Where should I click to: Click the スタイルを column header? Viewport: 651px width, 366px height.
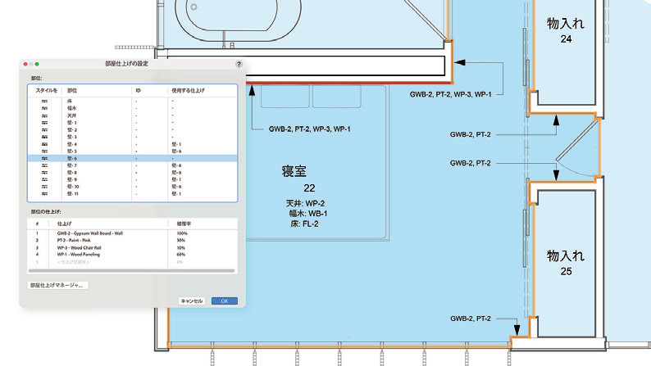(x=47, y=90)
